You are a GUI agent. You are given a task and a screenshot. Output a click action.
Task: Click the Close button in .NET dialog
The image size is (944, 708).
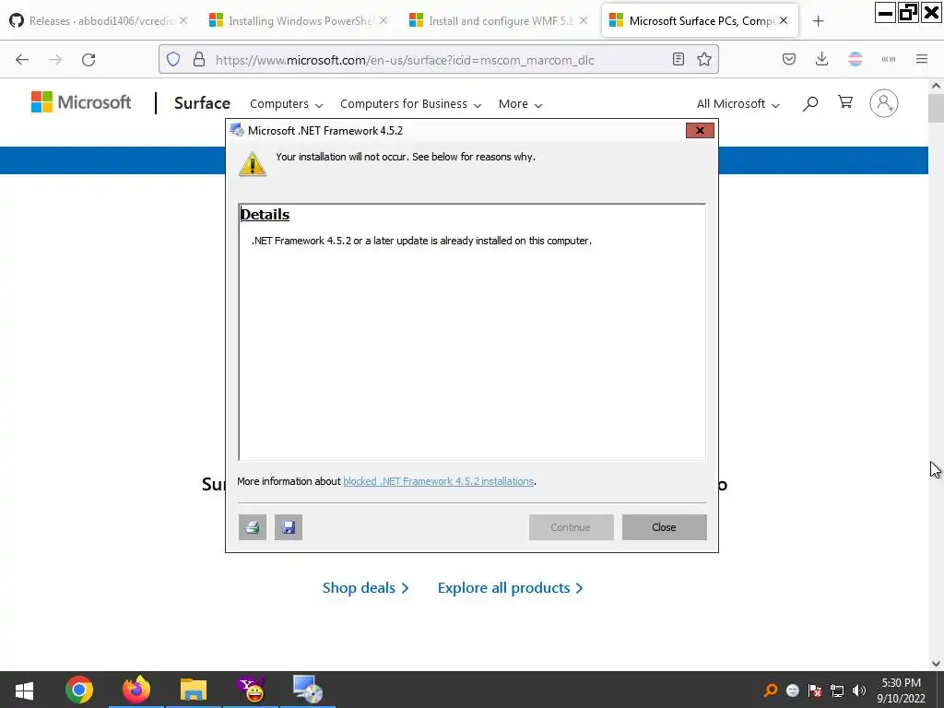[x=664, y=527]
